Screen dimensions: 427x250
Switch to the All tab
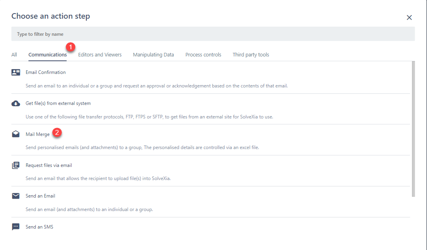coord(14,55)
